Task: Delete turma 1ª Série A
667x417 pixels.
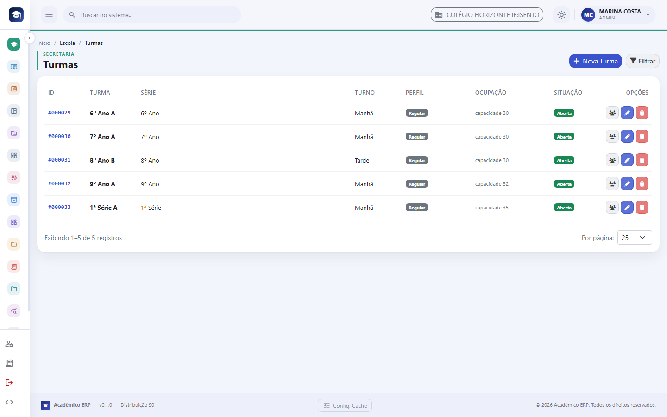Action: (x=642, y=207)
